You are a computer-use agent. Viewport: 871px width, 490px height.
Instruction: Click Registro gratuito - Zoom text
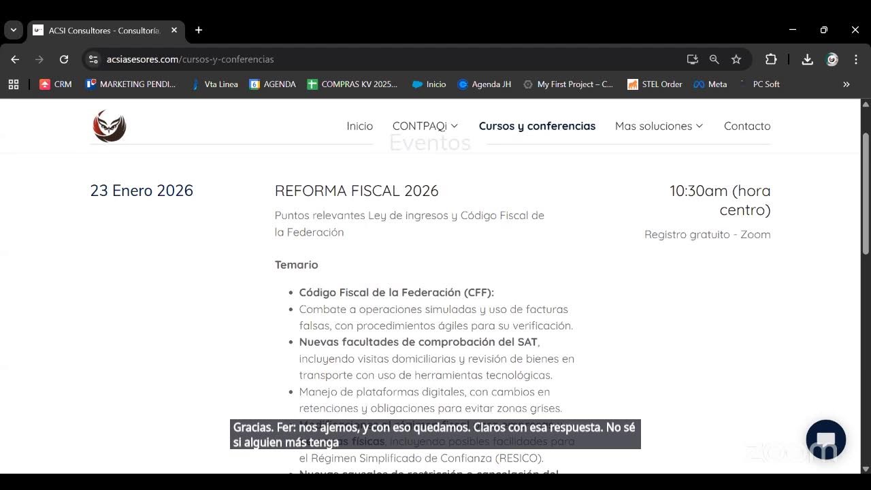click(x=708, y=234)
